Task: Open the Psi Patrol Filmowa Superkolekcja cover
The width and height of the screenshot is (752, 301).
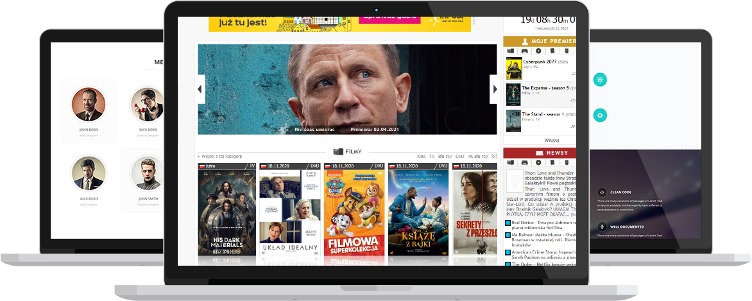Action: point(354,212)
